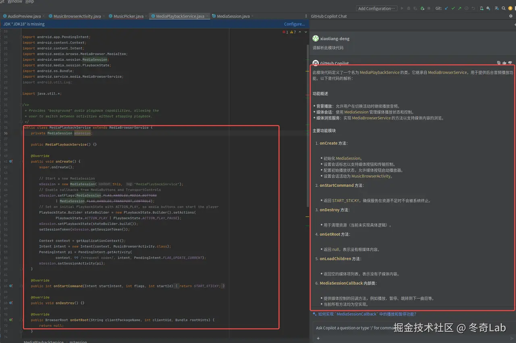Click Configure in the JDK missing banner
This screenshot has height=343, width=516.
[x=294, y=24]
